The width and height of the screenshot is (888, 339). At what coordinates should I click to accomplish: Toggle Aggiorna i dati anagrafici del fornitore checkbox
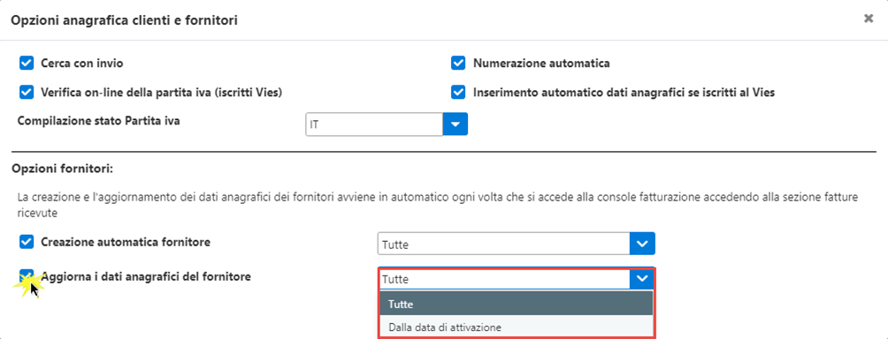point(27,276)
